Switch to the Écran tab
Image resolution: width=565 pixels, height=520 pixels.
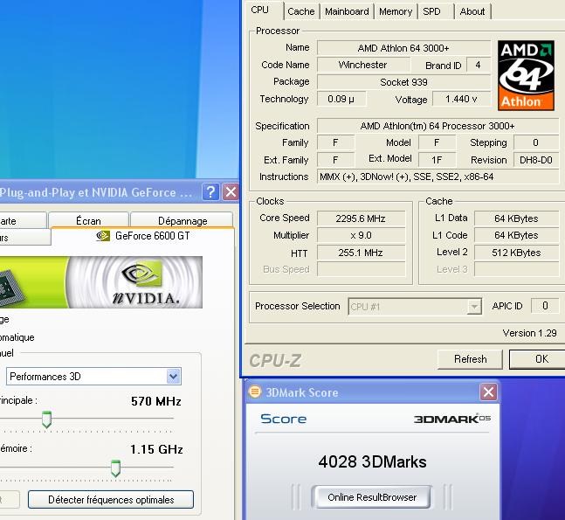point(88,221)
